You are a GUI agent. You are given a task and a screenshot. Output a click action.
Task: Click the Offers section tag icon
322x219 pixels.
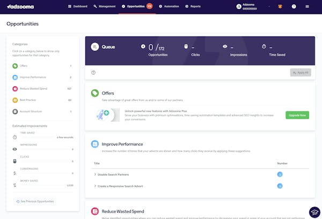click(95, 93)
